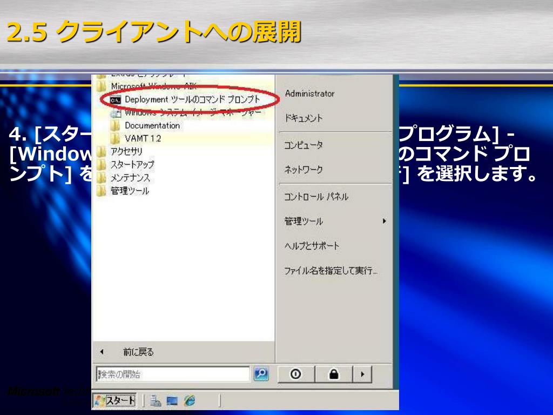Click the command prompt icon beside Deployment
553x415 pixels.
tap(116, 100)
